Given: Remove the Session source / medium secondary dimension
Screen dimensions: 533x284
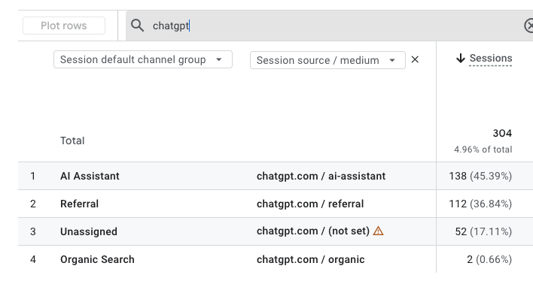Looking at the screenshot, I should [x=415, y=59].
